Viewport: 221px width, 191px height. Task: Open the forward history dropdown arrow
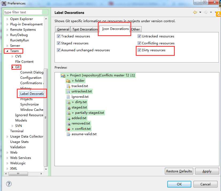pos(211,12)
